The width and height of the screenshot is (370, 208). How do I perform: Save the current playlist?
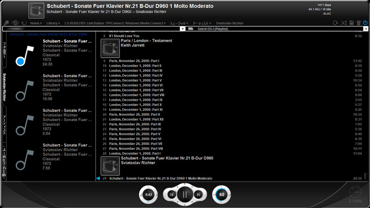pos(351,23)
